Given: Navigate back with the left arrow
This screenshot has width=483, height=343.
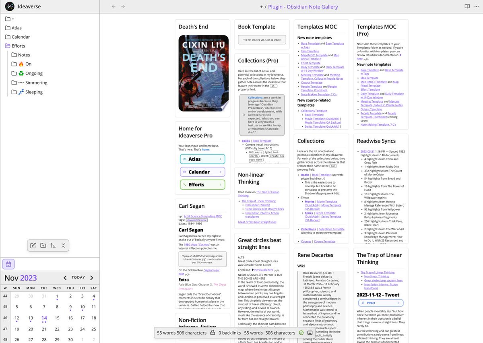Looking at the screenshot, I should [x=114, y=6].
